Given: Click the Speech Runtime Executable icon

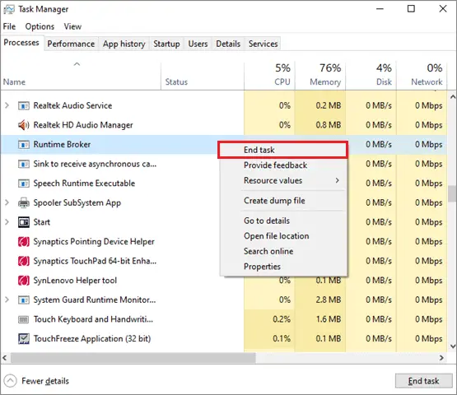Looking at the screenshot, I should point(24,184).
